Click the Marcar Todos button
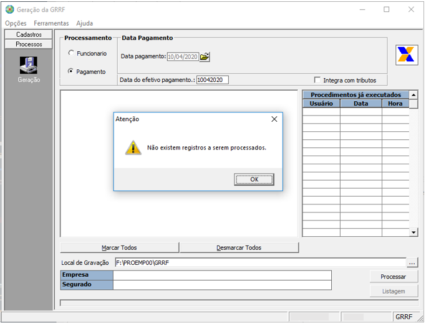This screenshot has width=426, height=323. tap(119, 247)
